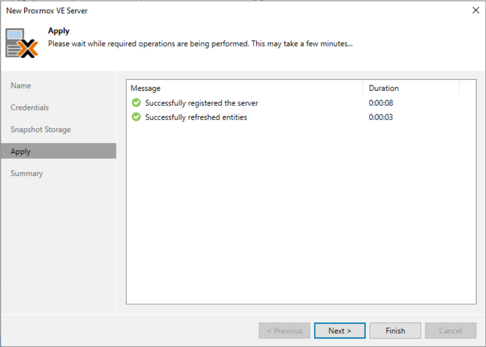The height and width of the screenshot is (347, 486).
Task: Select the Snapshot Storage step
Action: point(40,129)
